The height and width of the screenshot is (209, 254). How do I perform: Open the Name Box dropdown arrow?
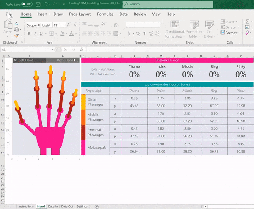pos(52,49)
